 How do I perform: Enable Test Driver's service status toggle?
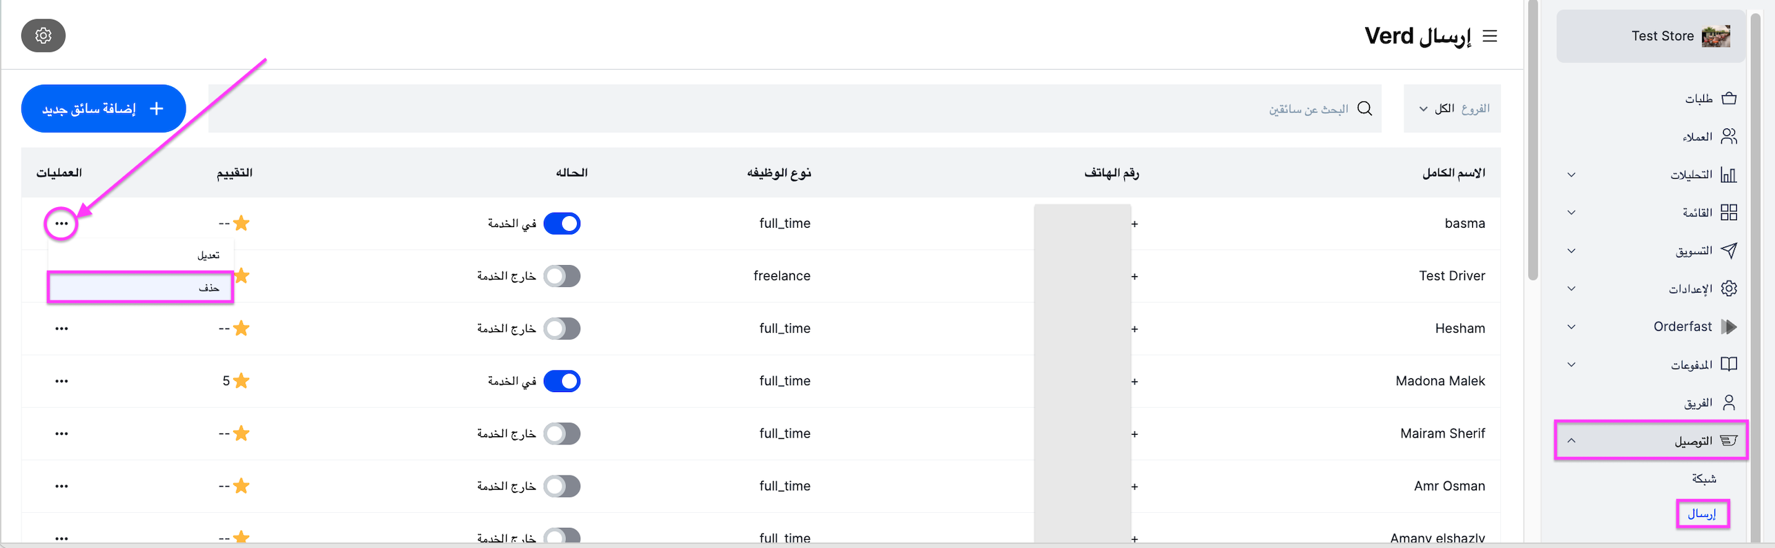[x=562, y=276]
